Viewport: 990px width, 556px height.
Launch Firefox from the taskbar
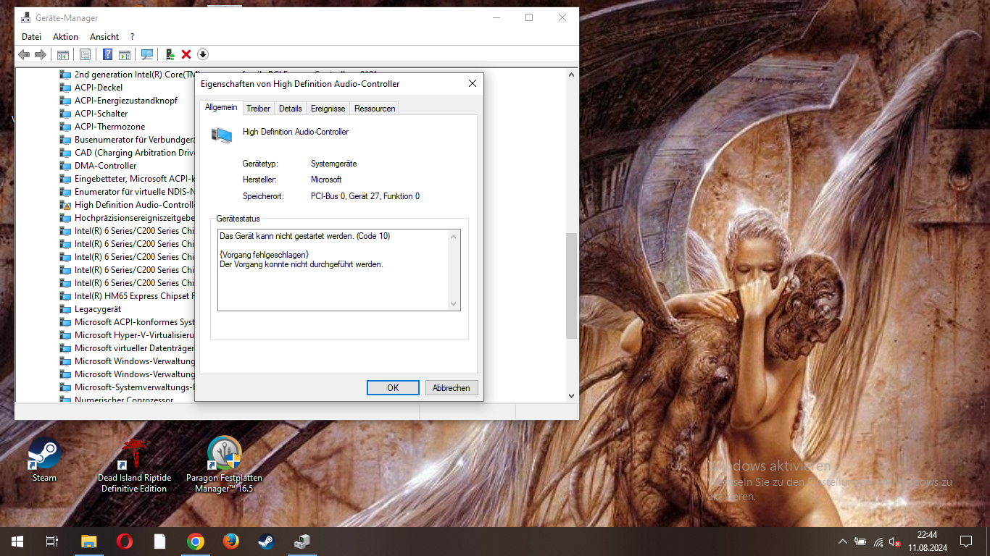coord(230,542)
